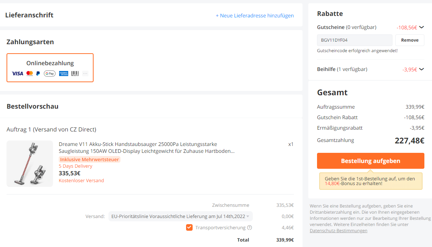Image resolution: width=432 pixels, height=247 pixels.
Task: Click the x1 quantity label
Action: coord(291,144)
